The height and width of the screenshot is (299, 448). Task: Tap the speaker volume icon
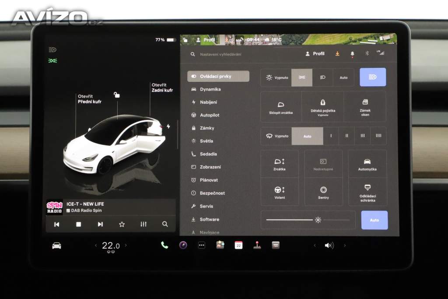(x=329, y=246)
